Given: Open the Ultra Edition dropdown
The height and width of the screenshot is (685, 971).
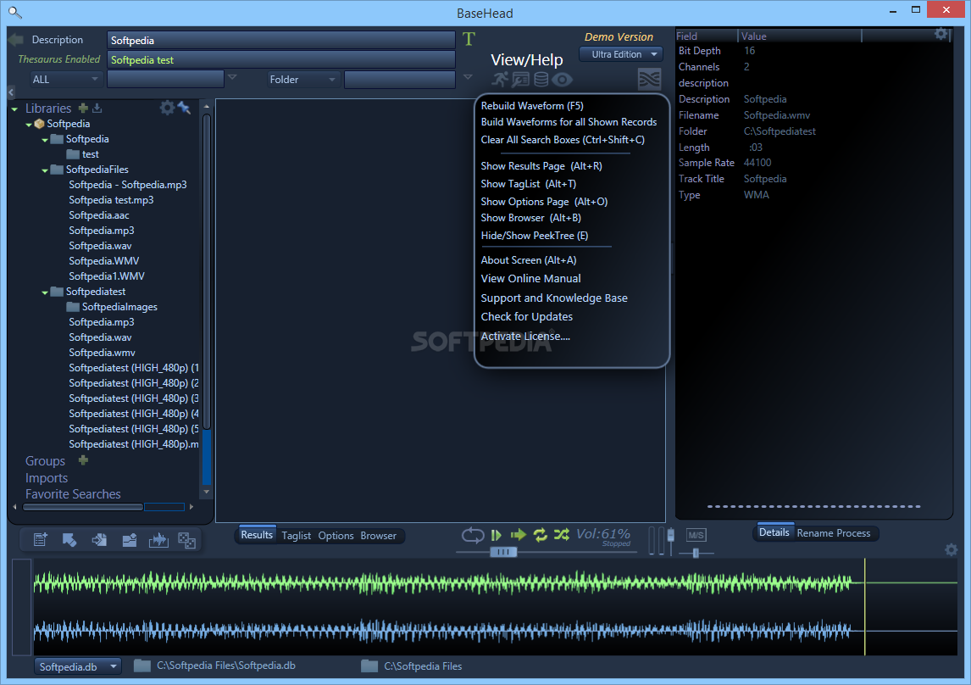Looking at the screenshot, I should pos(621,54).
